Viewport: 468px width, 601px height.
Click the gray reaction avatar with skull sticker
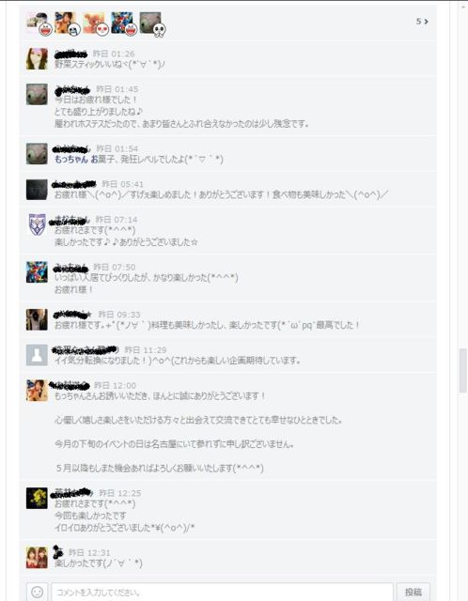click(x=152, y=23)
